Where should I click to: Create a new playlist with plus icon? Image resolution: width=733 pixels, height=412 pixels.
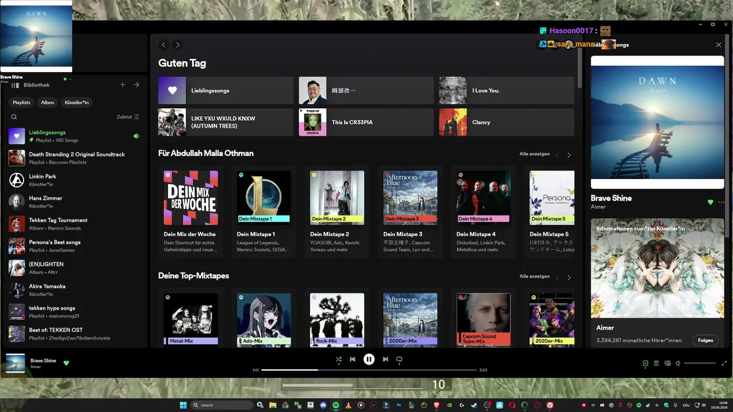[123, 85]
